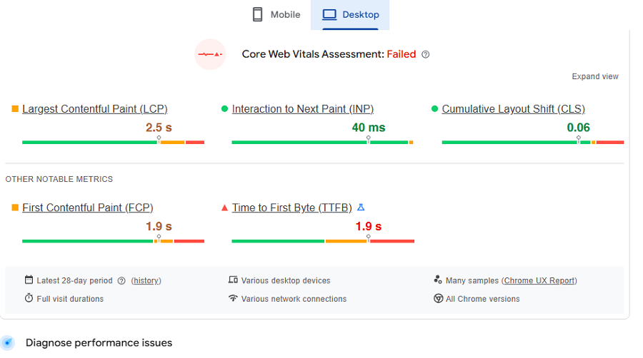The height and width of the screenshot is (358, 643).
Task: Open the Chrome UX Report link
Action: click(x=539, y=281)
